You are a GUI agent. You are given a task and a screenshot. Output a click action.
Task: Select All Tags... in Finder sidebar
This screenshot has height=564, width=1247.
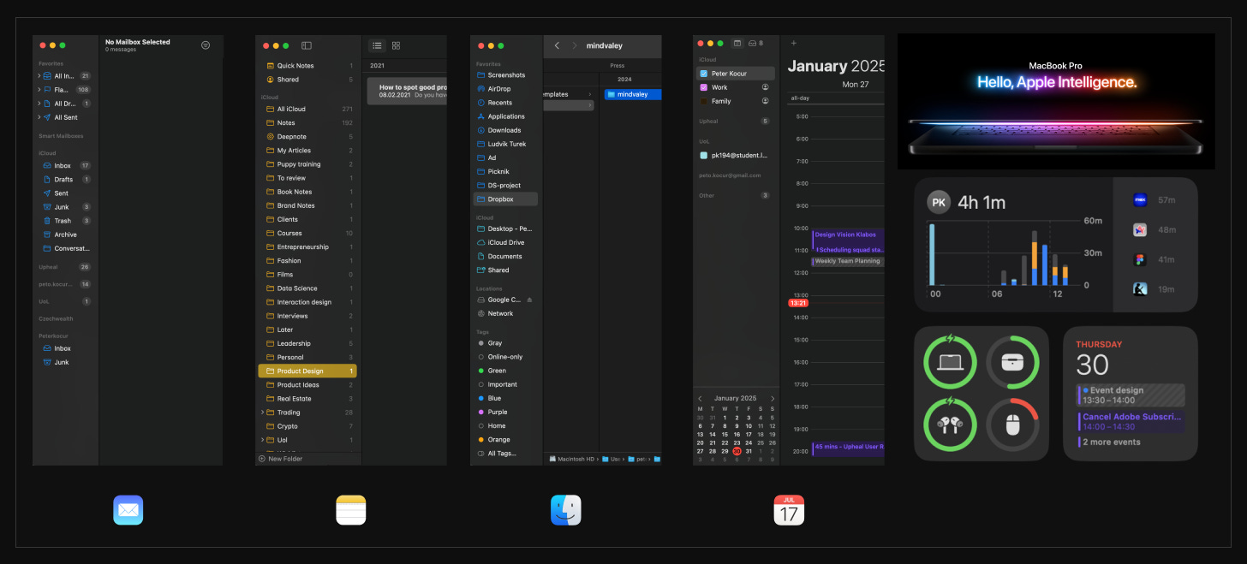coord(505,454)
